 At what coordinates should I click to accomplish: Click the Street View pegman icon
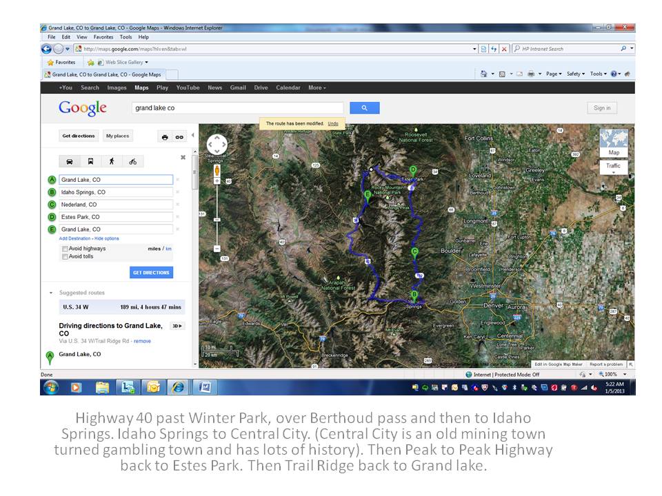tap(217, 170)
